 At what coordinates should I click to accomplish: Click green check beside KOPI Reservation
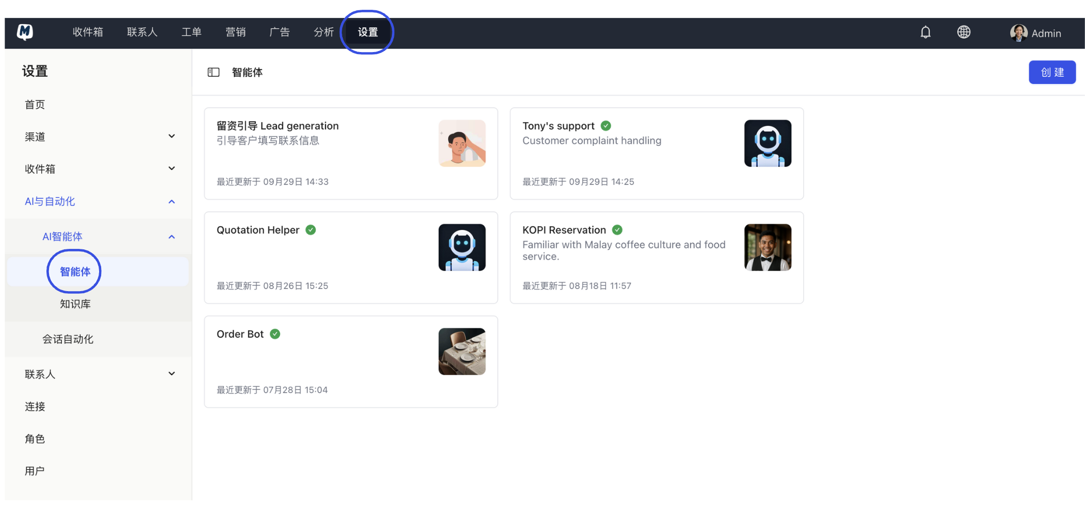617,230
